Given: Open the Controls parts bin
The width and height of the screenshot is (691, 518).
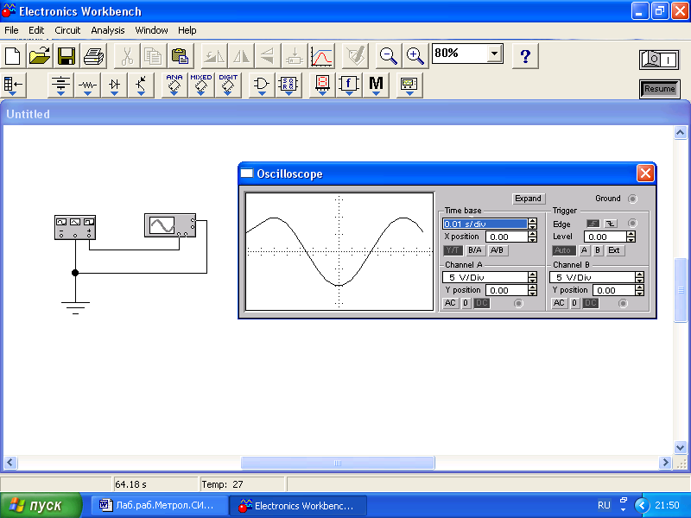Looking at the screenshot, I should click(x=349, y=85).
